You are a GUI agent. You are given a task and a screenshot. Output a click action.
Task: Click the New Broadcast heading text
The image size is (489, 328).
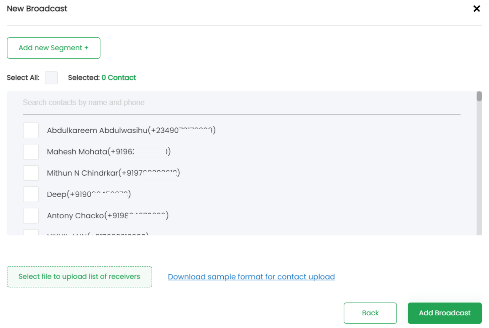(x=37, y=9)
